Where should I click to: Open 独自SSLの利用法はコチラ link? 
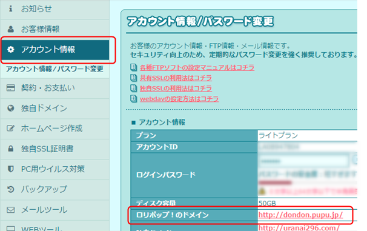176,89
